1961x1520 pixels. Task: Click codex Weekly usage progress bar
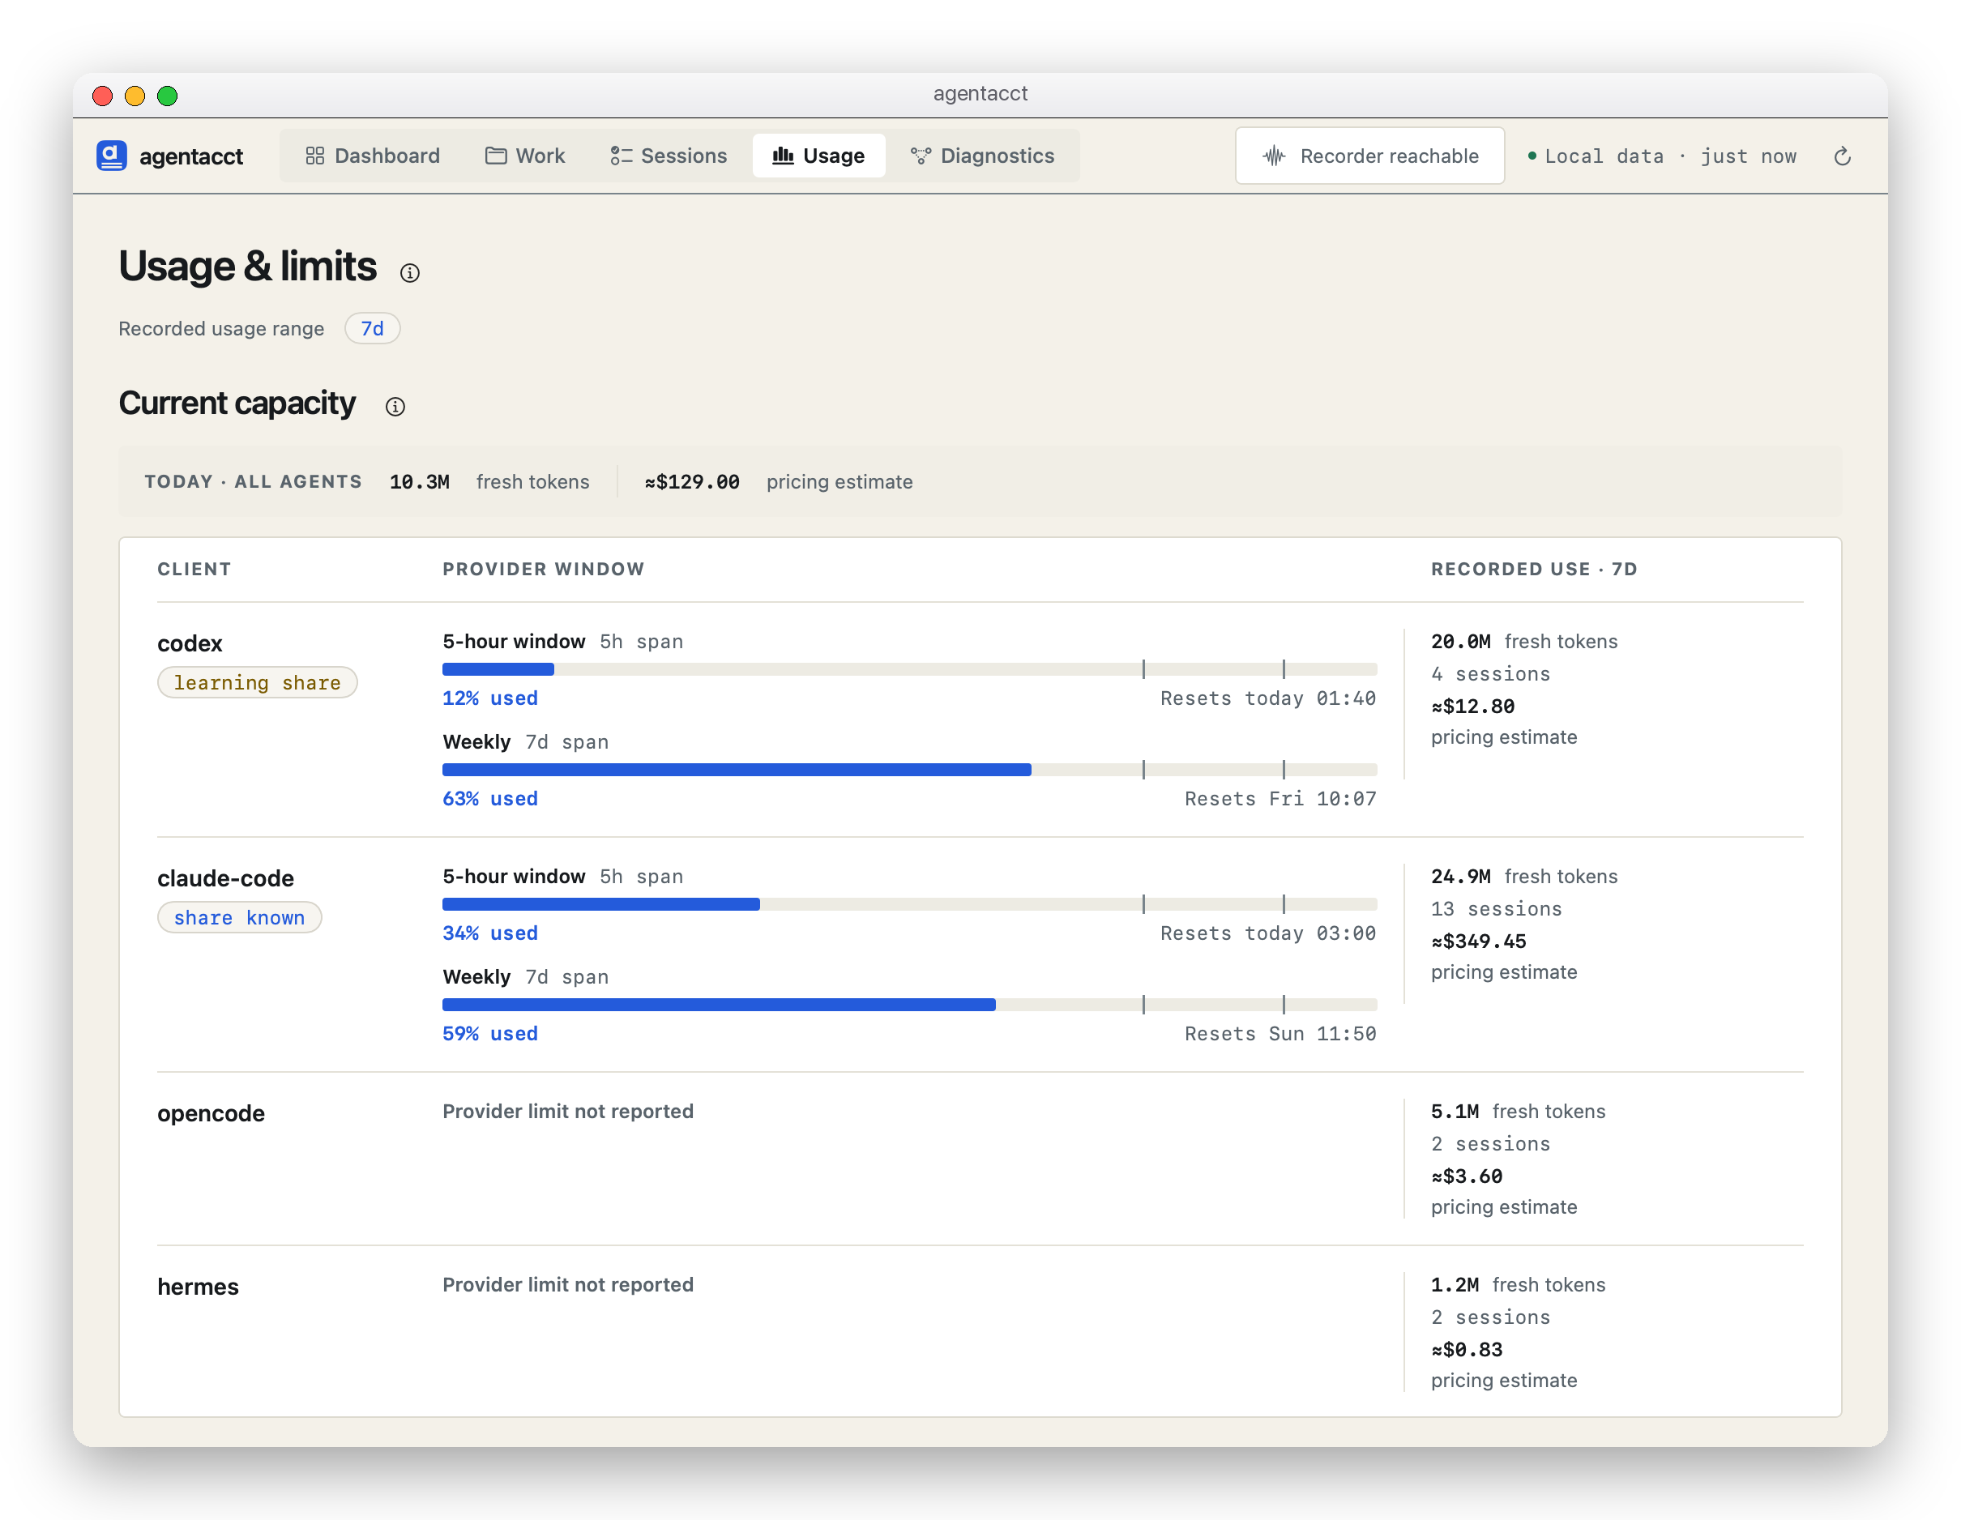click(x=909, y=770)
